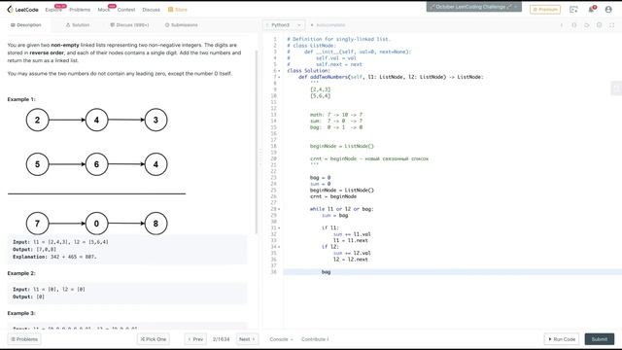Screen dimensions: 622x350
Task: Collapse the 'if l1' fold at line 31
Action: (x=279, y=227)
